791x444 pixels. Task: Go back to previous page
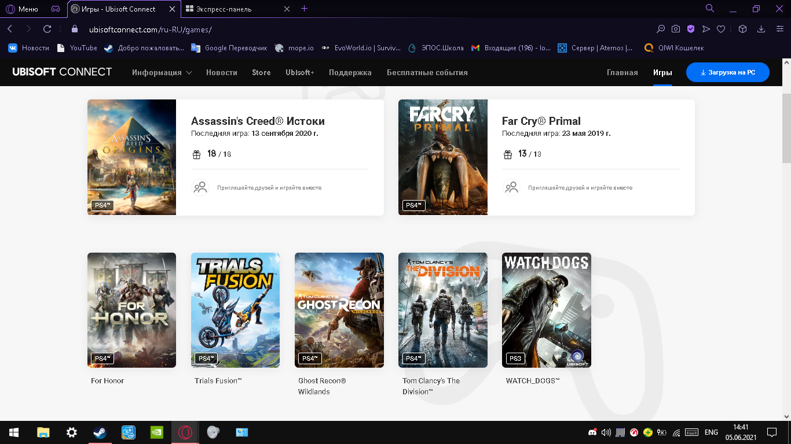click(x=10, y=29)
